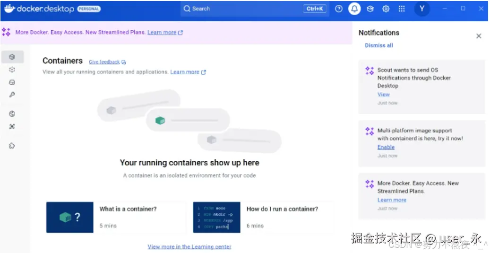Click the green container illustration icon
490x253 pixels.
[160, 121]
